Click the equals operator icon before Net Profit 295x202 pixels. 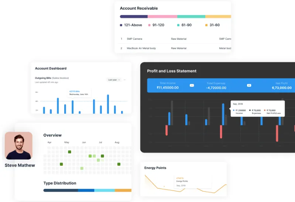click(249, 85)
